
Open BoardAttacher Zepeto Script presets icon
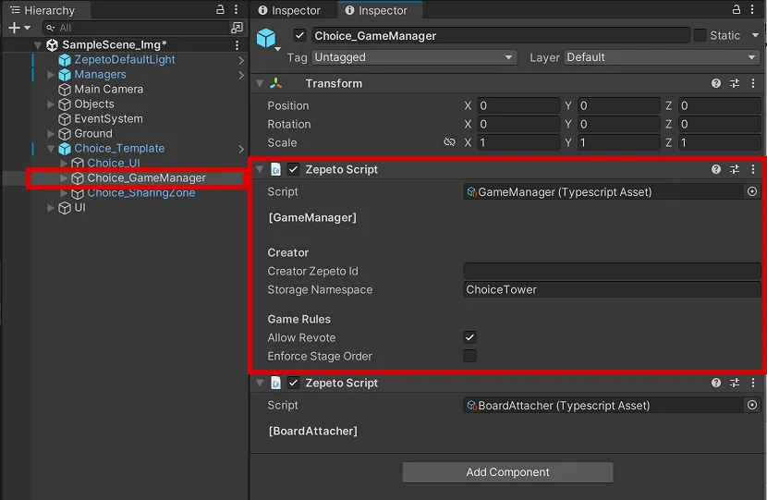(735, 383)
